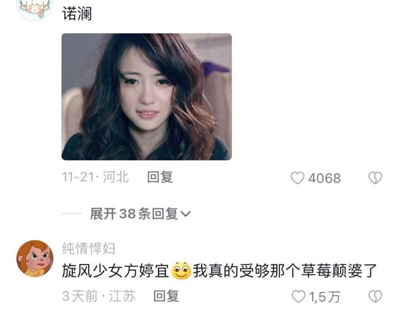The height and width of the screenshot is (313, 400).
Task: Like the 诺澜 comment with the heart icon
Action: click(297, 178)
